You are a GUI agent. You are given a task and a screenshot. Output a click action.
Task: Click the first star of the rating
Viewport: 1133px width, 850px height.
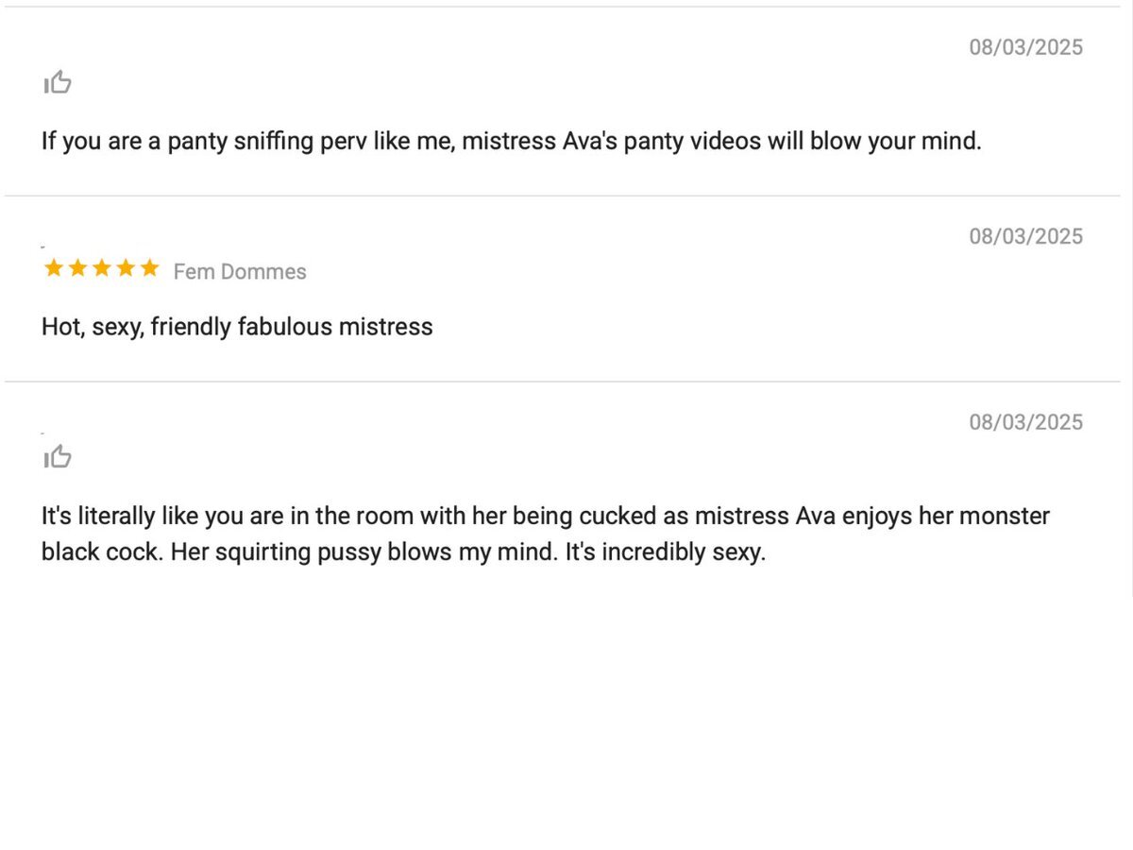coord(54,269)
